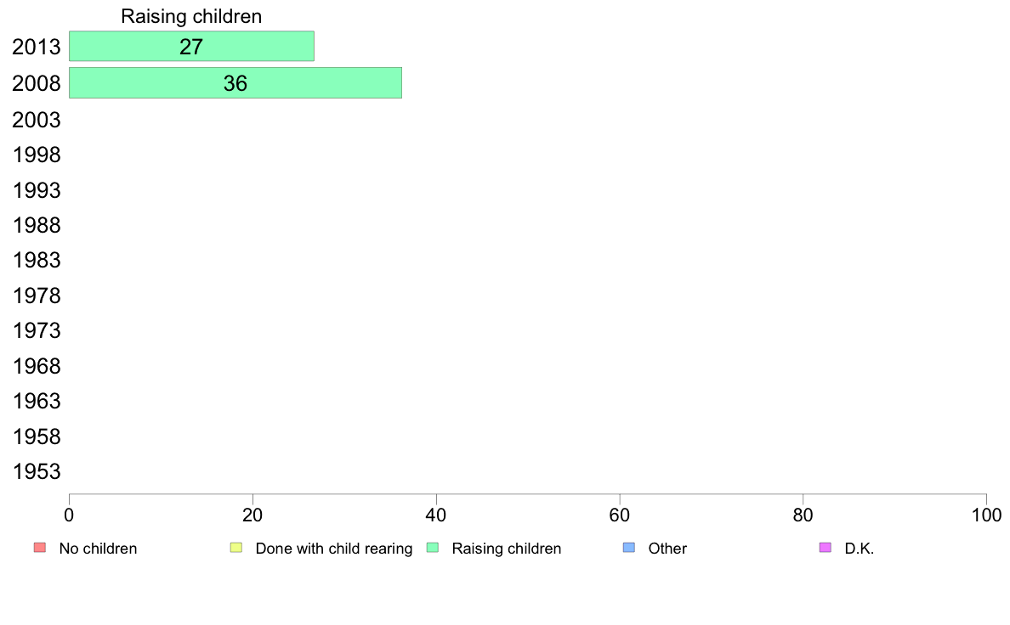Image resolution: width=1010 pixels, height=625 pixels.
Task: Select the 2013 bar showing 27
Action: point(191,47)
